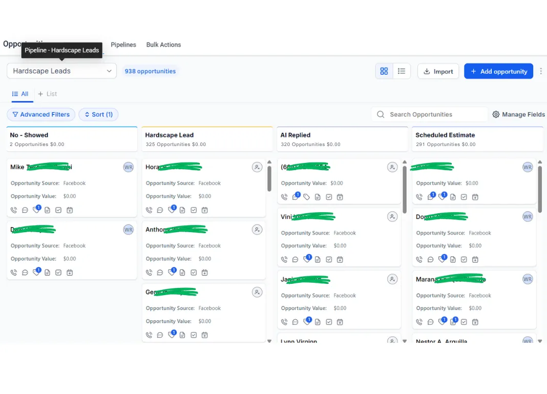
Task: Click the Hardscape Lead stage header
Action: coord(207,139)
